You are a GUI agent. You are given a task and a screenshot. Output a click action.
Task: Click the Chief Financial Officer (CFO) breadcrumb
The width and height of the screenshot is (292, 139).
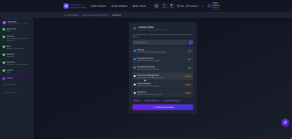95,15
